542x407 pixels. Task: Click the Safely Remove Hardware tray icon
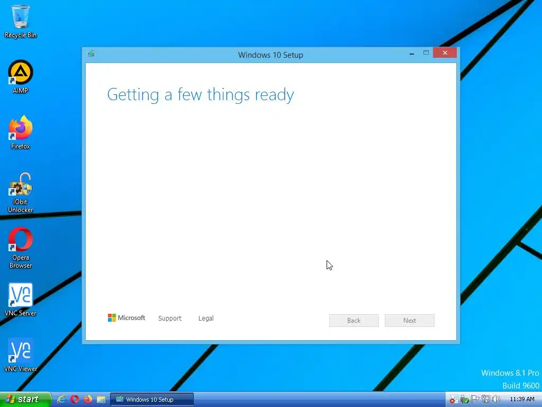(x=465, y=400)
